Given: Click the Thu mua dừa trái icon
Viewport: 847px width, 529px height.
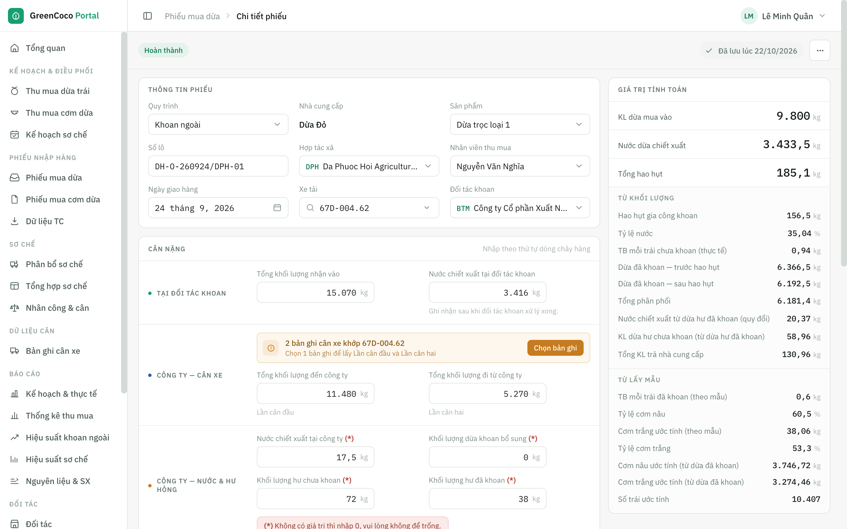Looking at the screenshot, I should [x=14, y=91].
